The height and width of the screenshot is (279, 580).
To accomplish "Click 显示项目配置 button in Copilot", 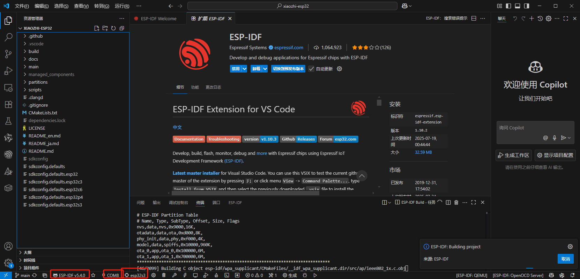I will tap(555, 155).
